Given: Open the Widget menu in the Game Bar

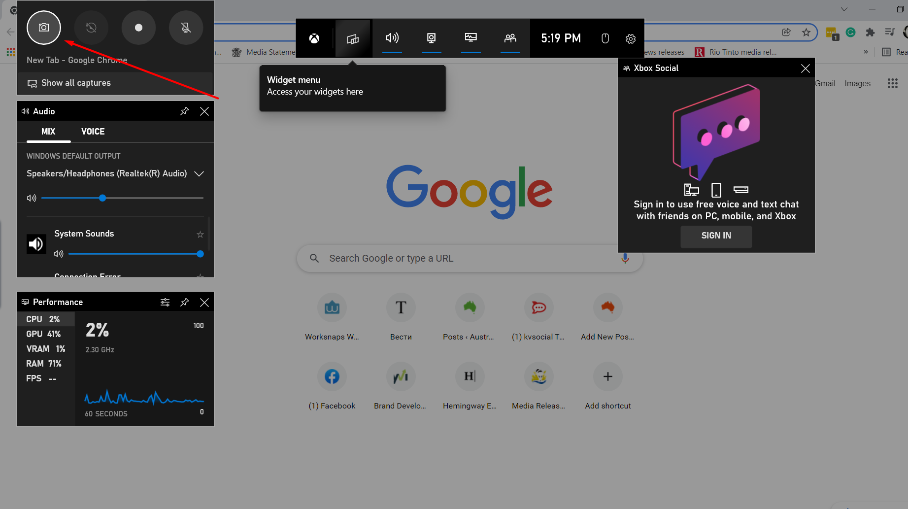Looking at the screenshot, I should coord(353,38).
